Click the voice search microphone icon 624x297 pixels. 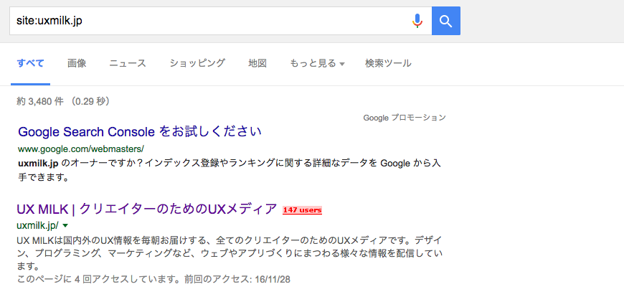point(417,21)
